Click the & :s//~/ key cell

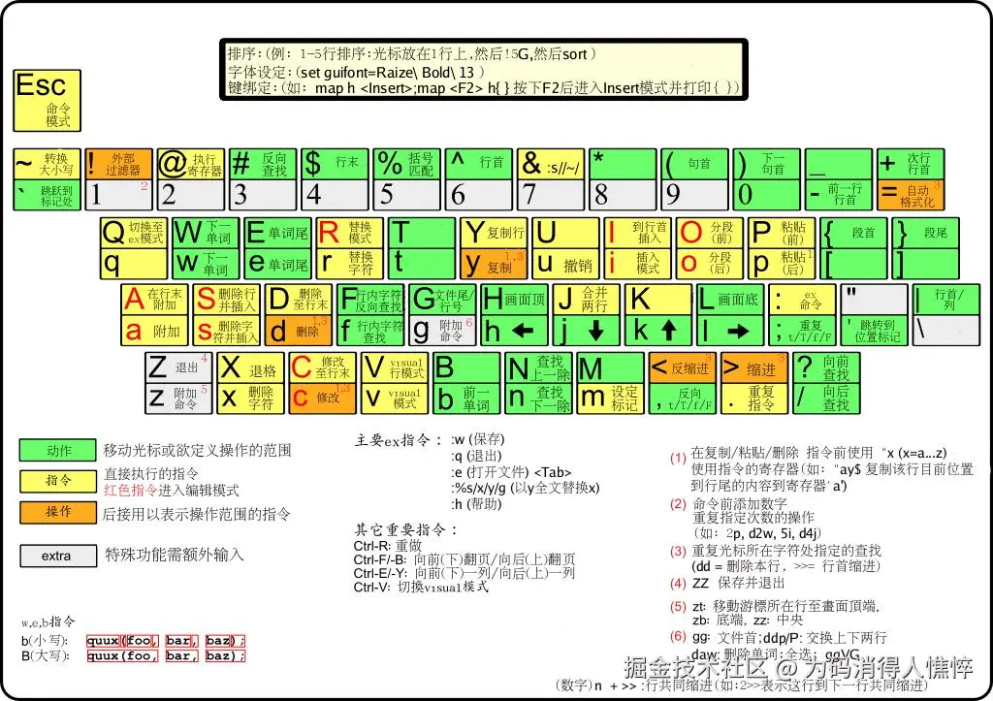tap(551, 164)
